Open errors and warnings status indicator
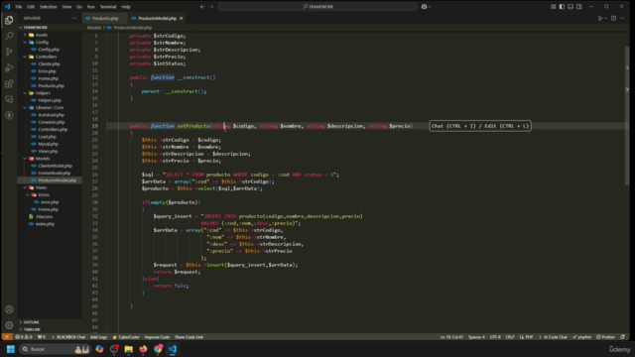 pos(24,337)
